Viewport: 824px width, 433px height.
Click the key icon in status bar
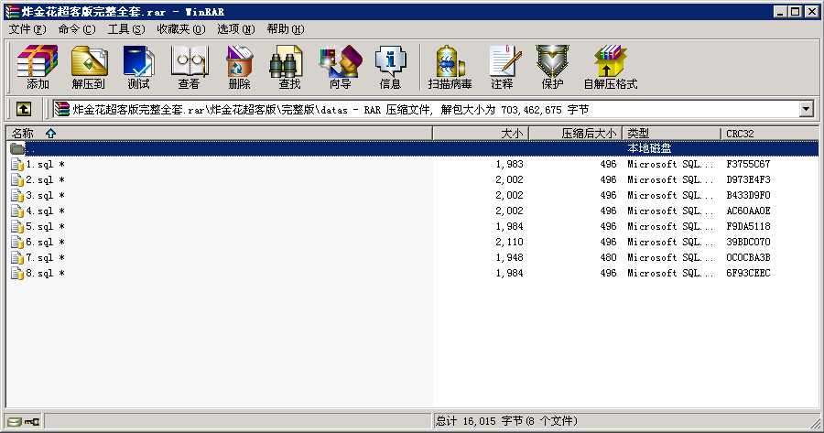(x=32, y=421)
